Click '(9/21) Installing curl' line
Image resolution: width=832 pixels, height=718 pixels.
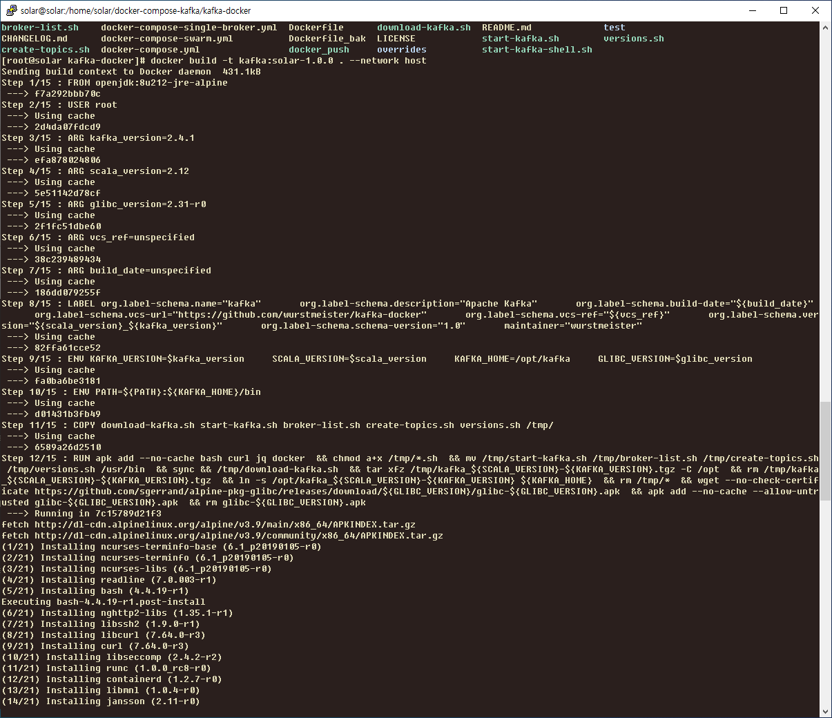[x=95, y=646]
